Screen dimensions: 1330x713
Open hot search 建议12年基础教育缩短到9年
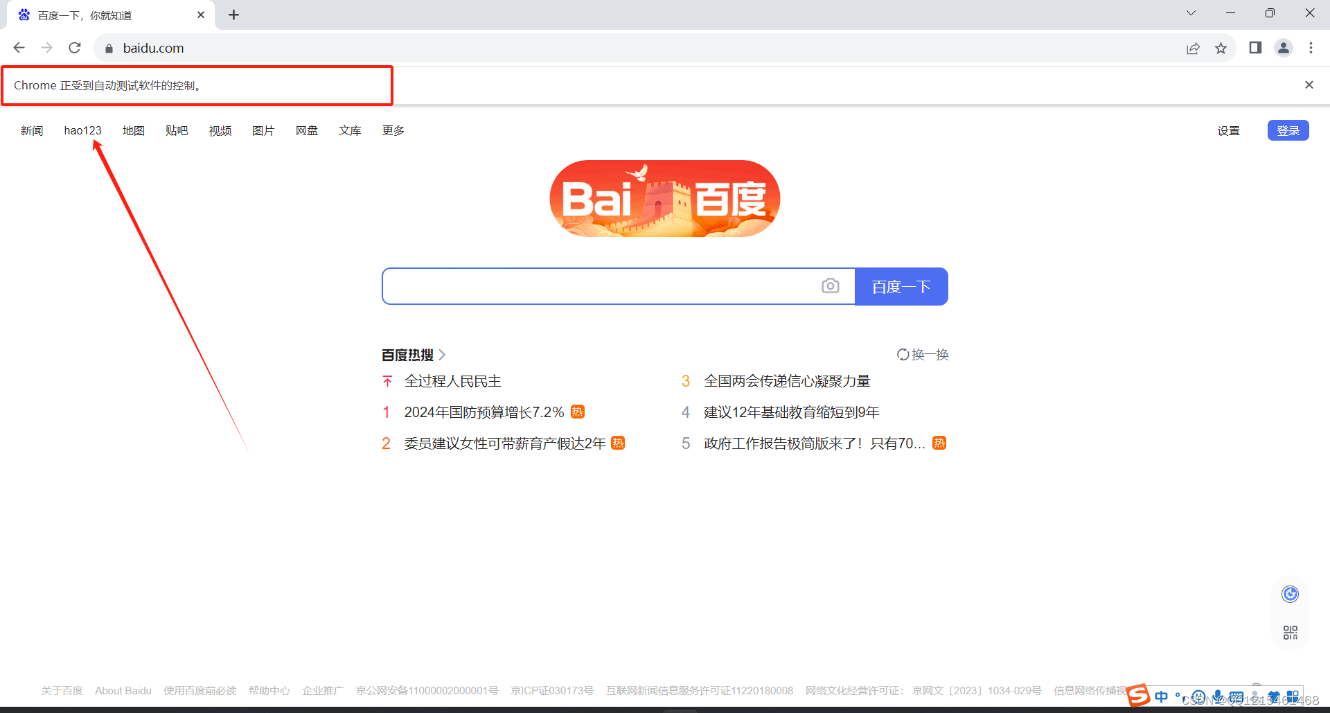pyautogui.click(x=791, y=412)
